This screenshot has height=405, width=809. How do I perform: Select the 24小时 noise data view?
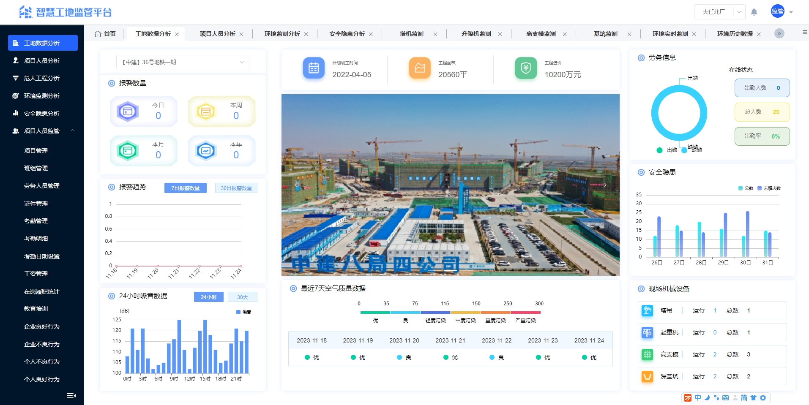(x=209, y=297)
